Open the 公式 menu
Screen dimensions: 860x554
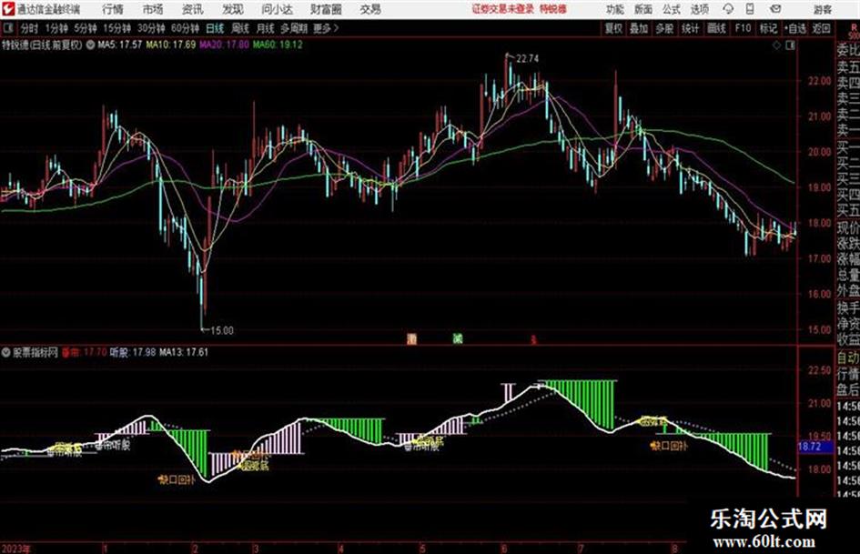pyautogui.click(x=672, y=9)
